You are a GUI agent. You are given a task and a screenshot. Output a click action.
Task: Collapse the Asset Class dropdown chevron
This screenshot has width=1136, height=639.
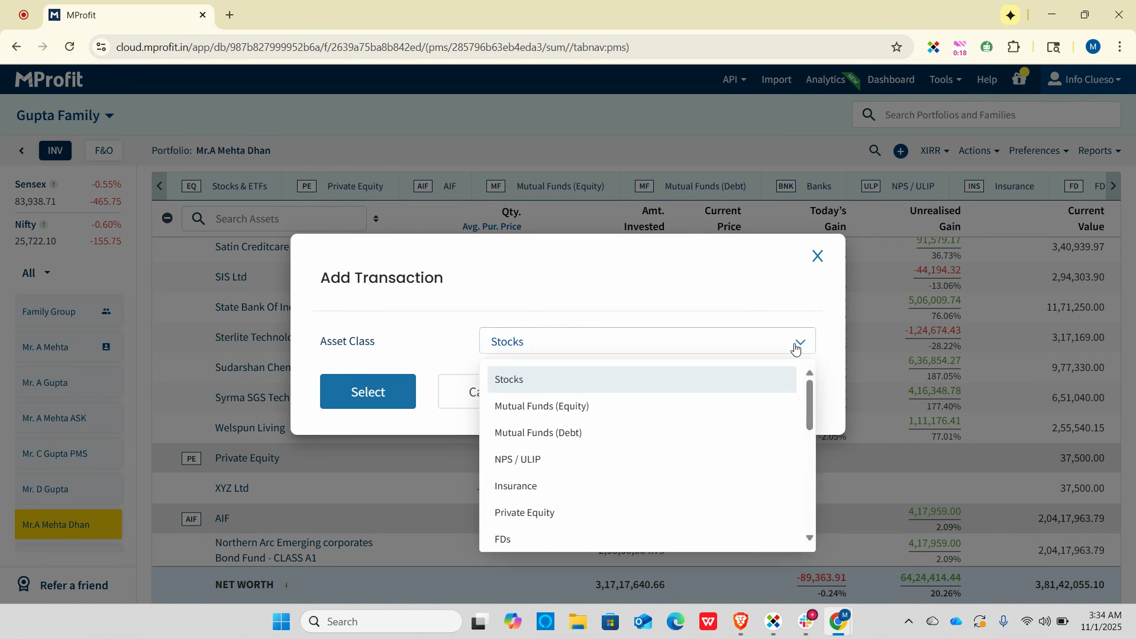point(800,341)
